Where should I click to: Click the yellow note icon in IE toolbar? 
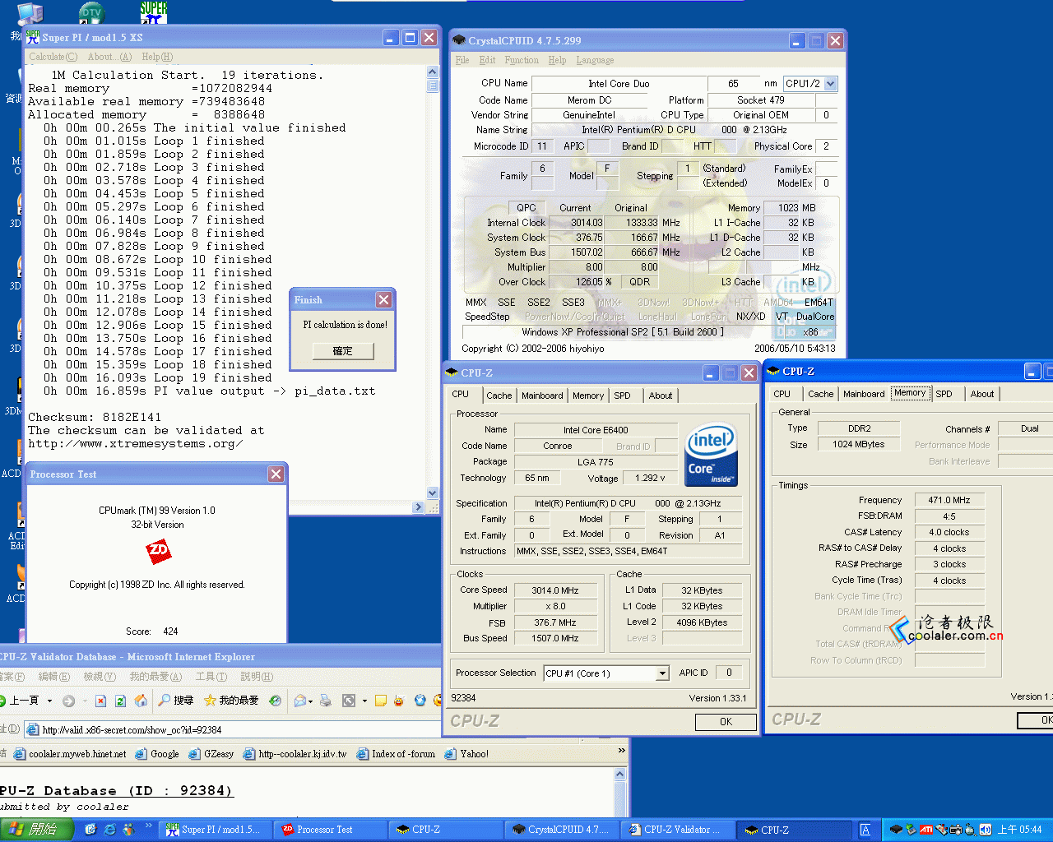pyautogui.click(x=380, y=701)
